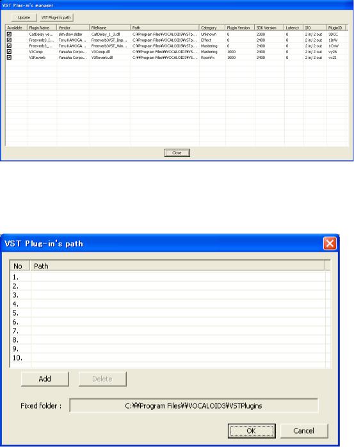The height and width of the screenshot is (447, 354).
Task: Sort by the Category column header
Action: pos(212,28)
